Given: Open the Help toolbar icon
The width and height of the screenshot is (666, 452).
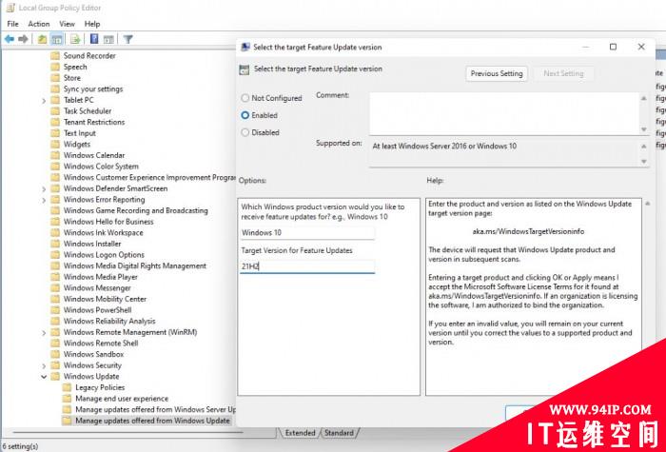Looking at the screenshot, I should (94, 39).
